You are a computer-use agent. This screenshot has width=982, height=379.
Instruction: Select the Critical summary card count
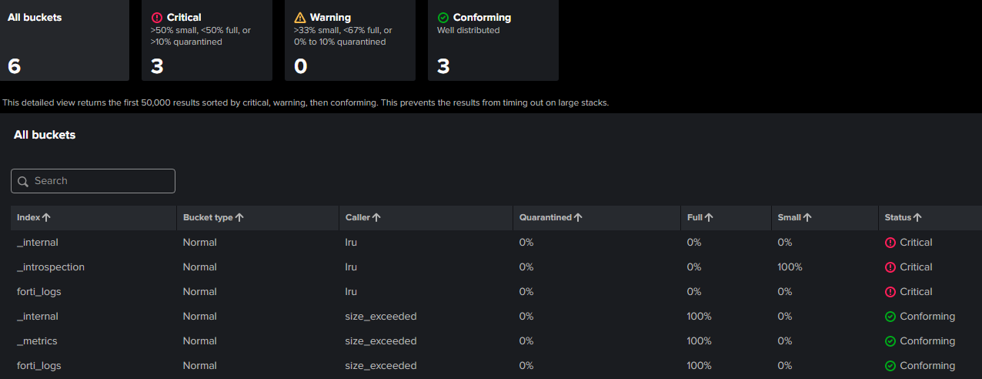click(157, 66)
